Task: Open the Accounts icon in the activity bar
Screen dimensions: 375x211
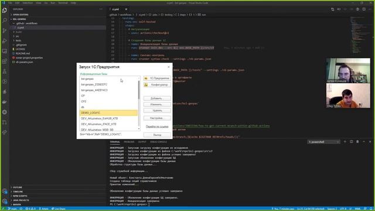Action: pyautogui.click(x=5, y=191)
